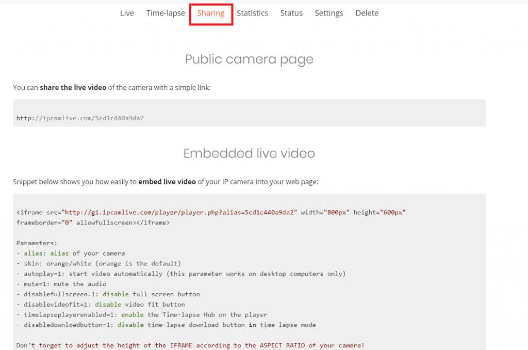This screenshot has width=528, height=350.
Task: Click the Public camera page heading
Action: click(249, 59)
